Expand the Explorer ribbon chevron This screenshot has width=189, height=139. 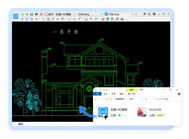[x=176, y=94]
